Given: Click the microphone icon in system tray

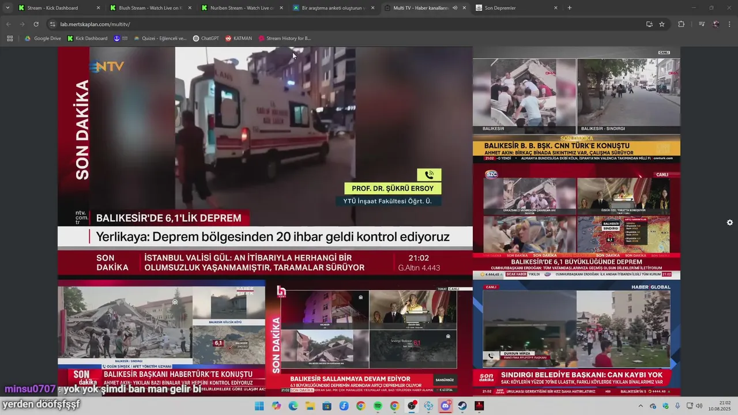Looking at the screenshot, I should (x=677, y=406).
